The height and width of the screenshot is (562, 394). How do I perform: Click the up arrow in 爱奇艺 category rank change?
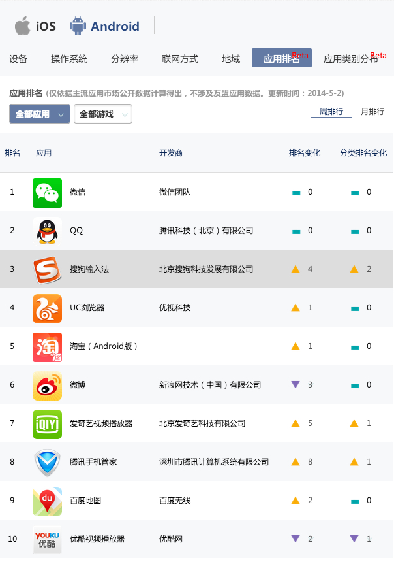tap(354, 423)
